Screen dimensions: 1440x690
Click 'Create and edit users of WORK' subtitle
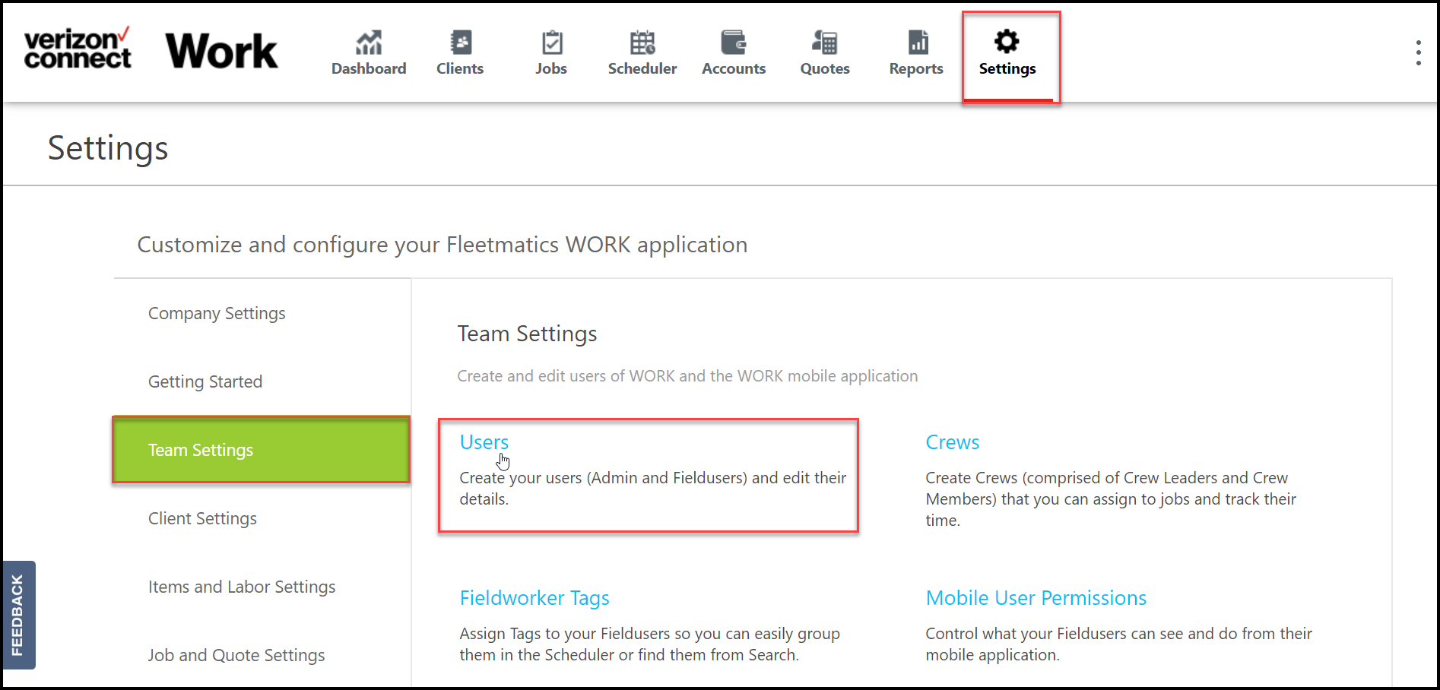[x=687, y=376]
